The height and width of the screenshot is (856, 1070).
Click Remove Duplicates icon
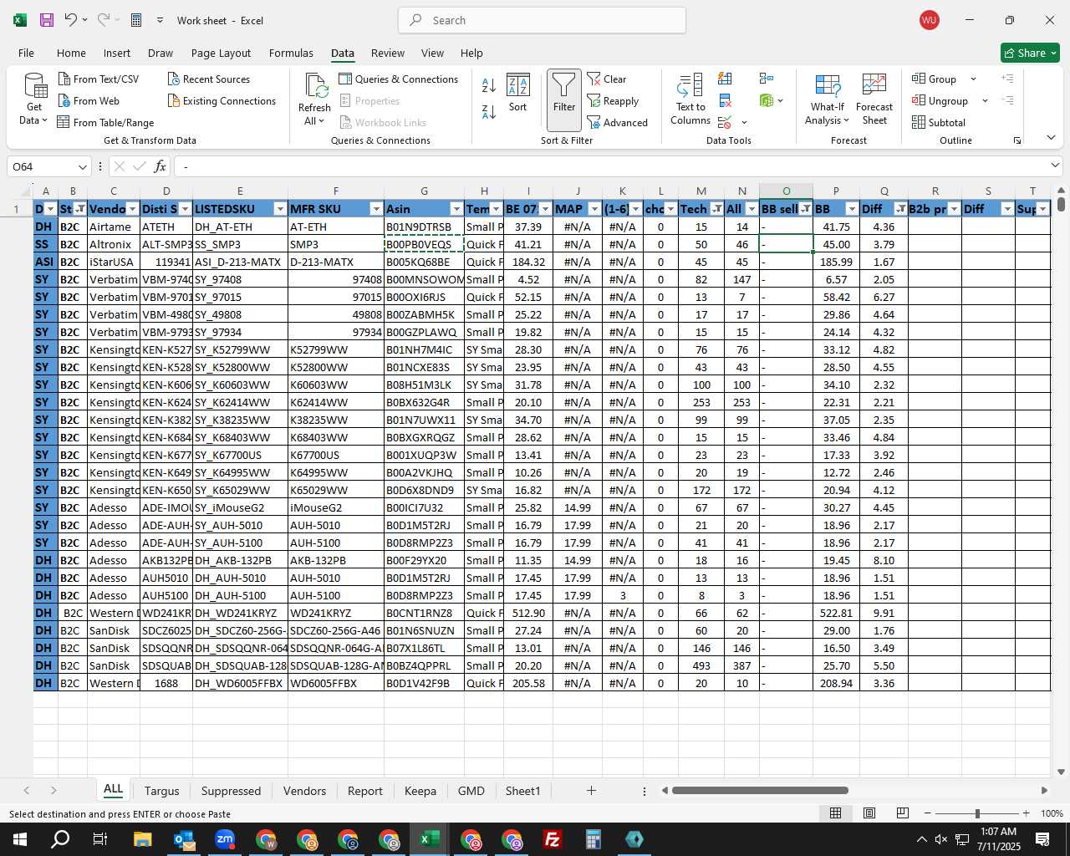(x=725, y=100)
